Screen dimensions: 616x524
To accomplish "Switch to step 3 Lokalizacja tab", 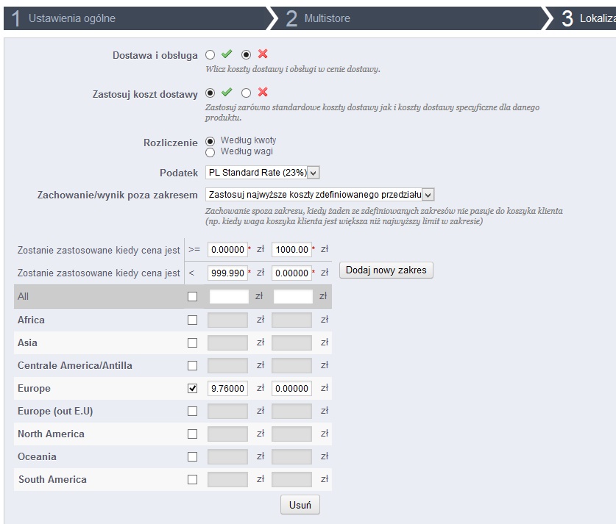I will (587, 18).
